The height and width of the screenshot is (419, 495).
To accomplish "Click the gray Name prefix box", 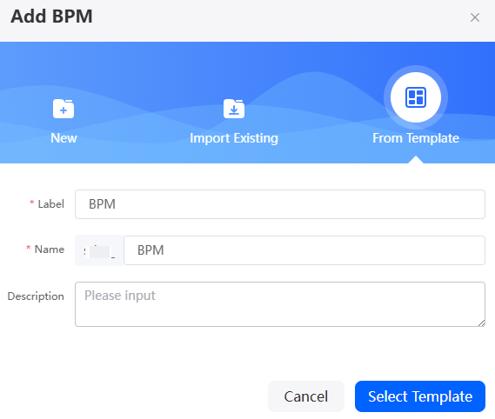I will pyautogui.click(x=99, y=250).
